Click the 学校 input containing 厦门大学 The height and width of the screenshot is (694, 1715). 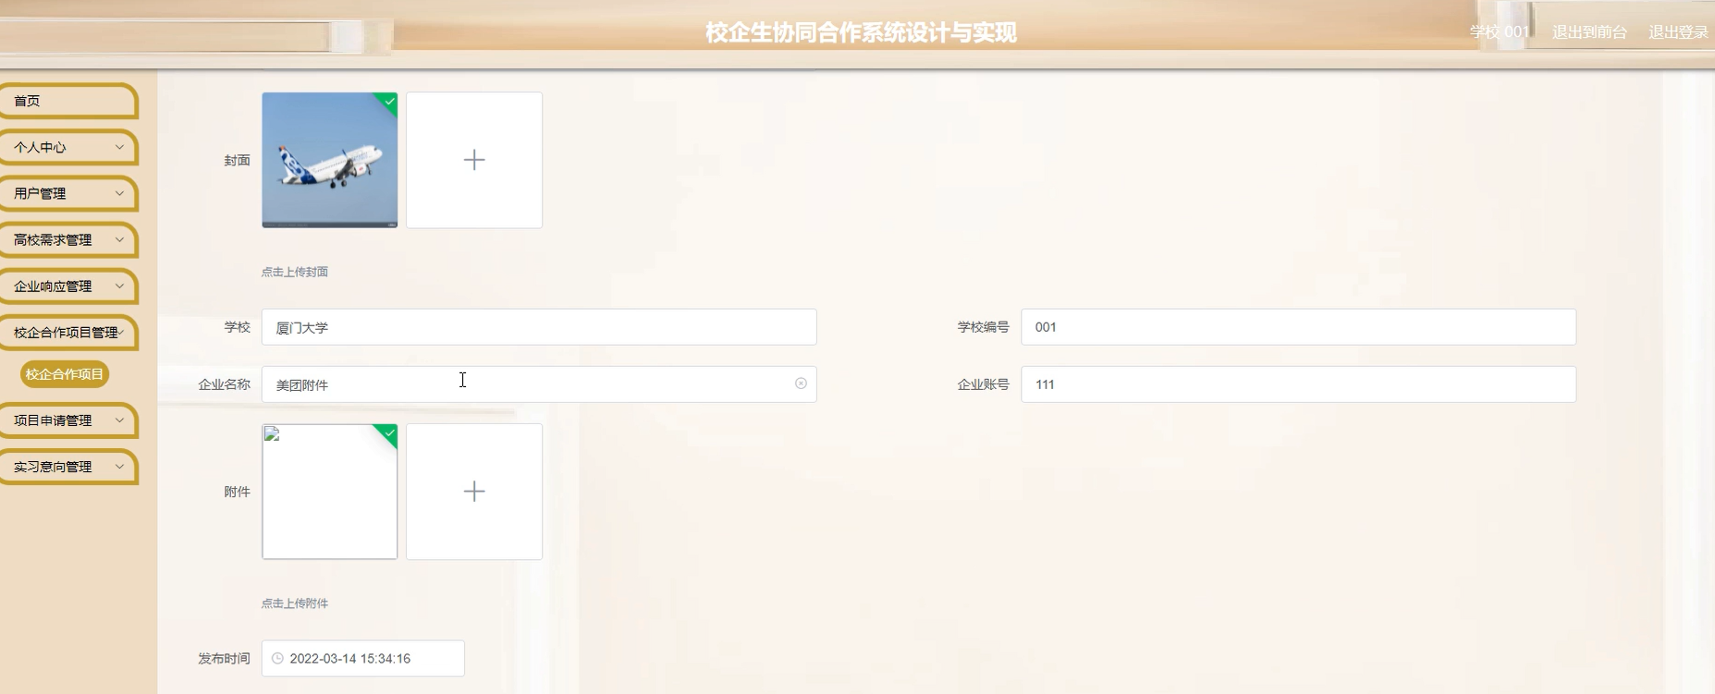tap(539, 327)
